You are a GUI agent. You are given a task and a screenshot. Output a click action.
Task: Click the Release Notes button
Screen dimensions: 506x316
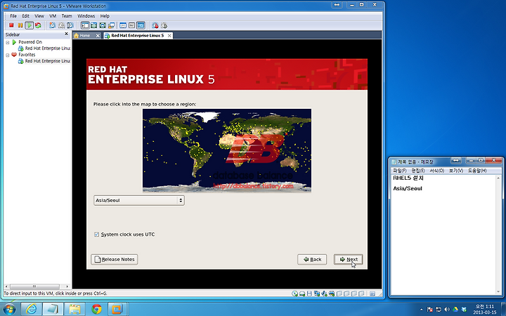tap(115, 259)
